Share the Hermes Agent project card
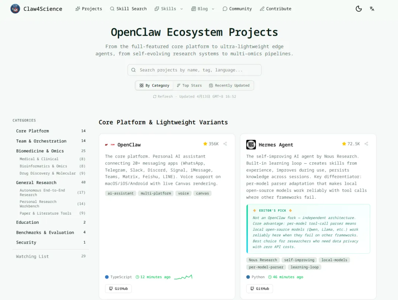 pos(366,144)
